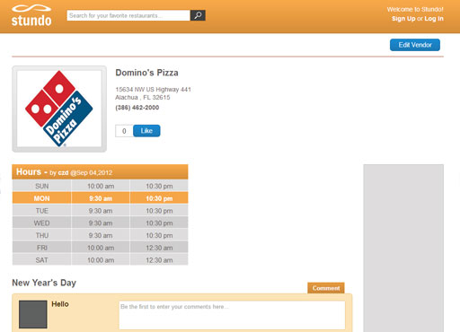Click the czd author name in Hours header
Image resolution: width=460 pixels, height=332 pixels.
click(63, 173)
